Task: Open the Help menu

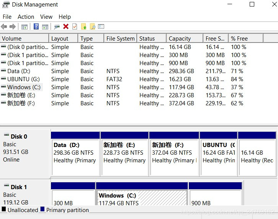Action: pyautogui.click(x=65, y=17)
